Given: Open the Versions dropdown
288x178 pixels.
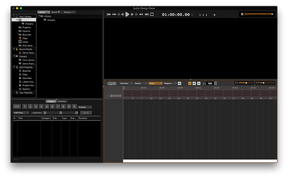Looking at the screenshot, I should point(126,83).
